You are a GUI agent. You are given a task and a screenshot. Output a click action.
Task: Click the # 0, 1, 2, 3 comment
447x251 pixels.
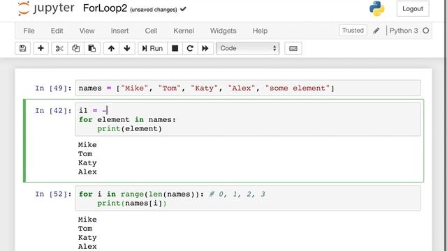tap(237, 195)
